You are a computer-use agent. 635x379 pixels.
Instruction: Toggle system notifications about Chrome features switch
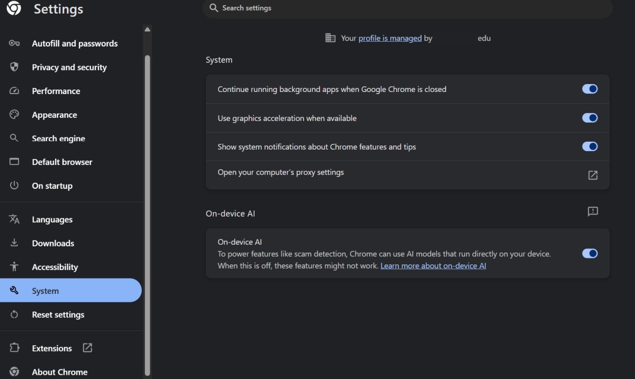(x=590, y=146)
